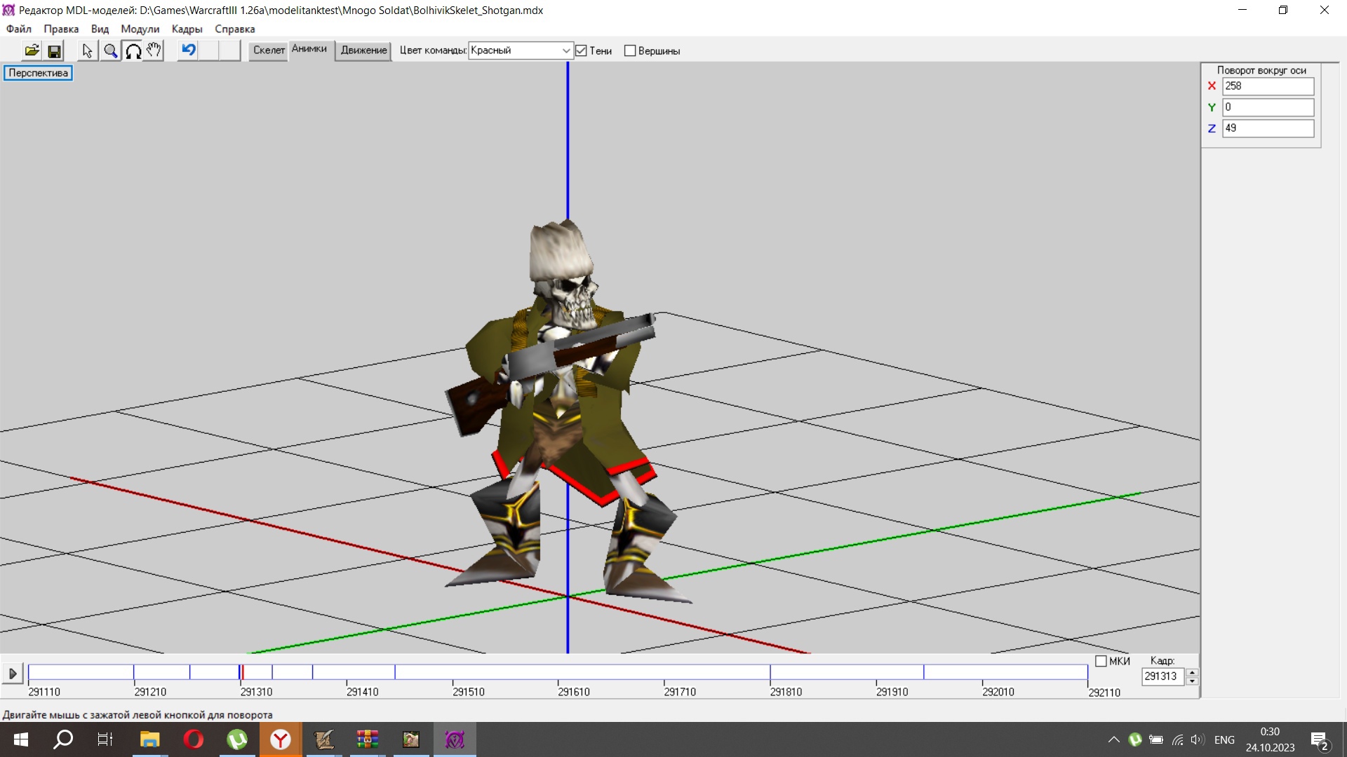Click the Перспектива view button
1347x757 pixels.
[38, 73]
